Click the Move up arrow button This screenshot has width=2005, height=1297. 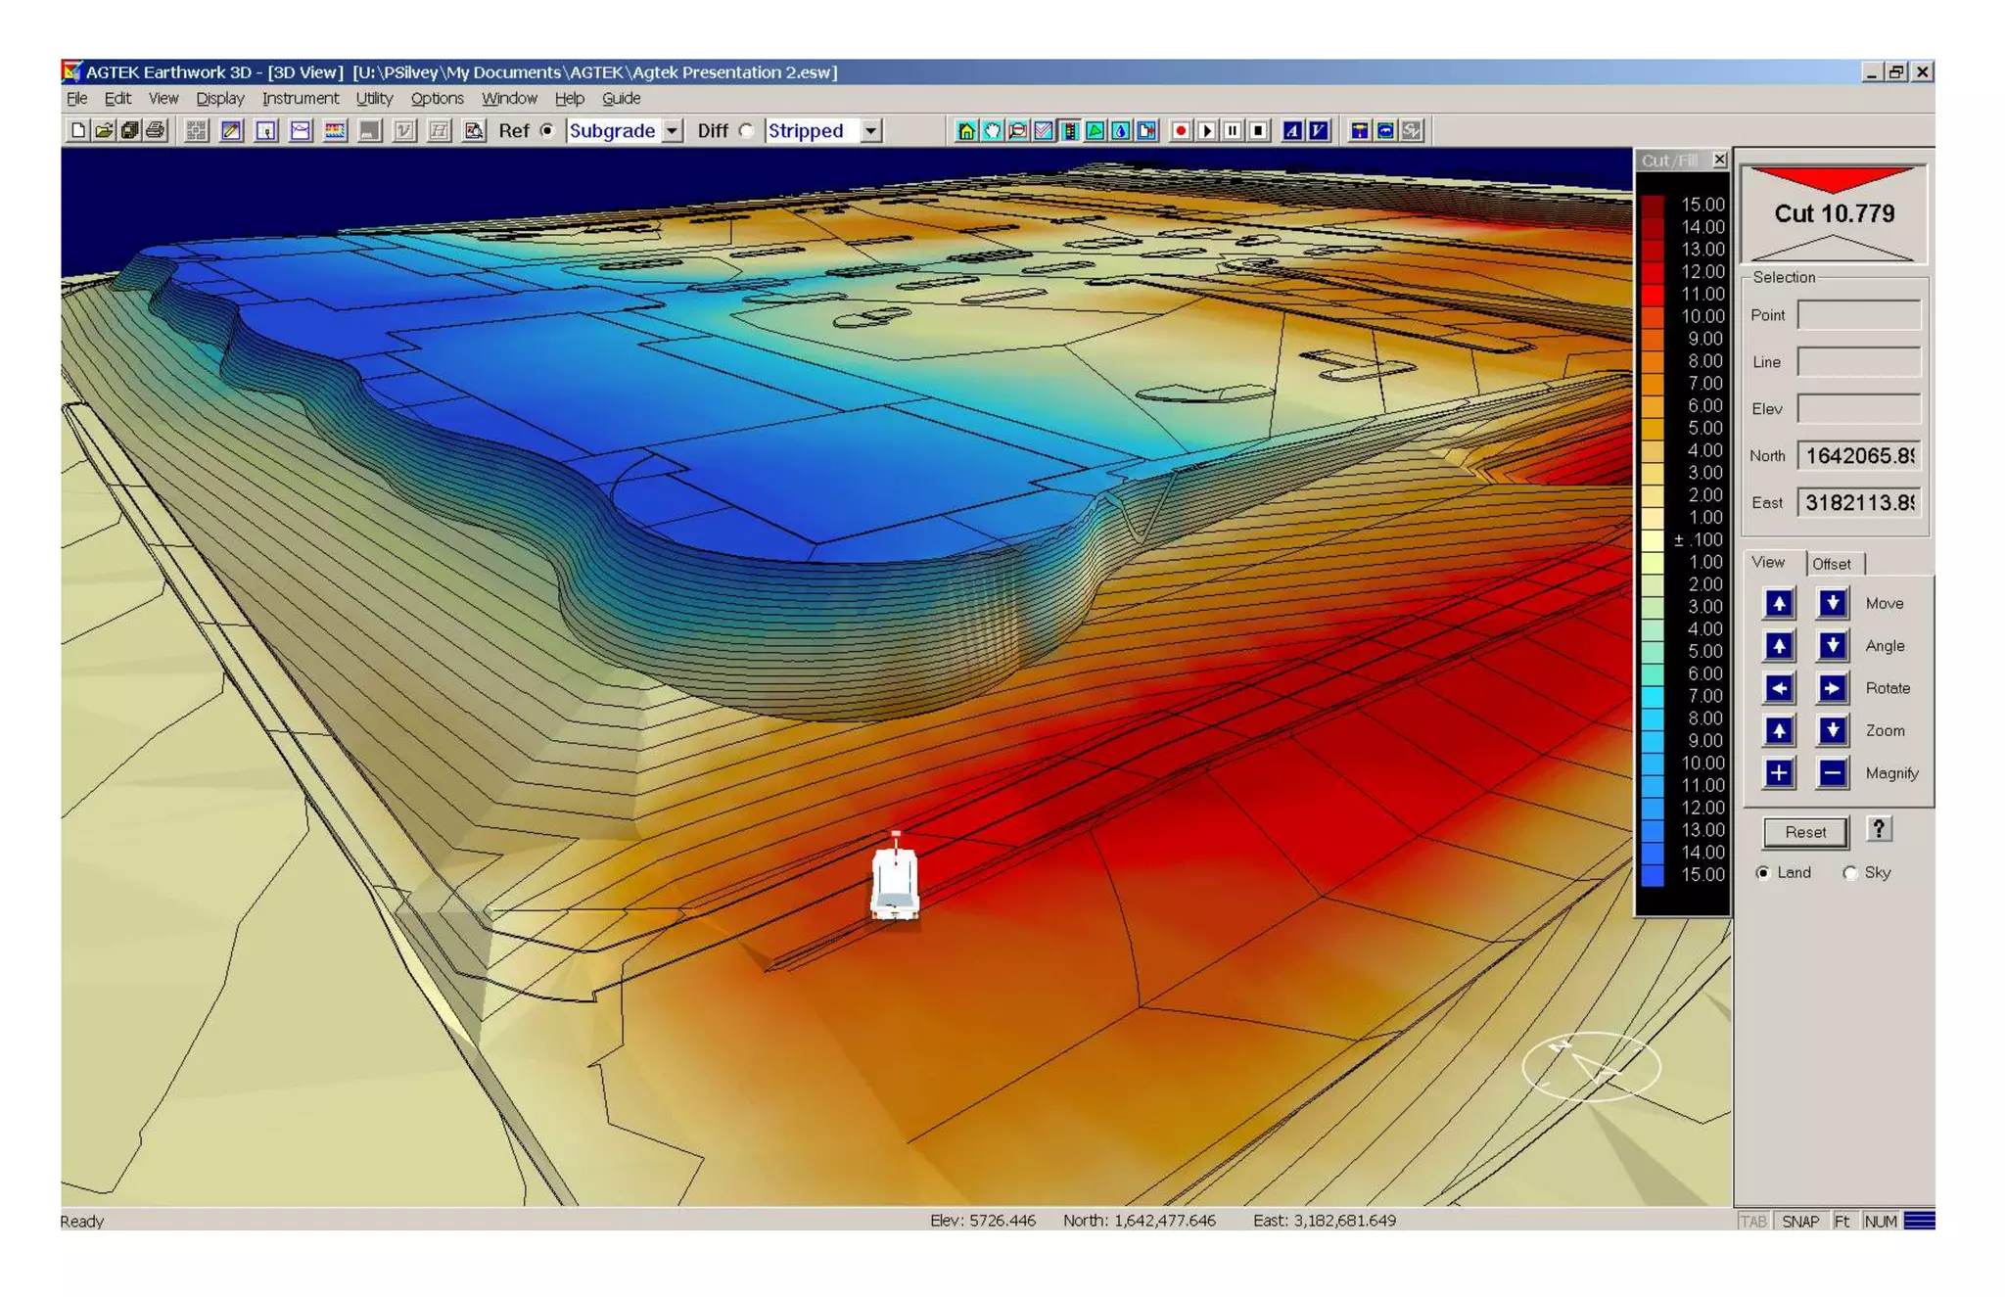[x=1778, y=603]
